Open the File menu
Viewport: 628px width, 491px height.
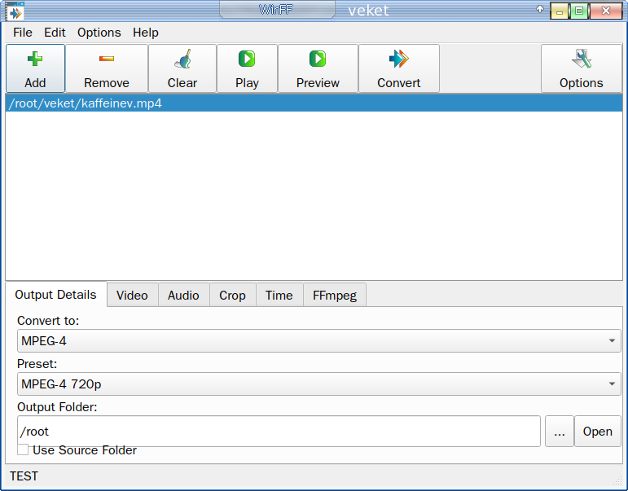pyautogui.click(x=23, y=33)
